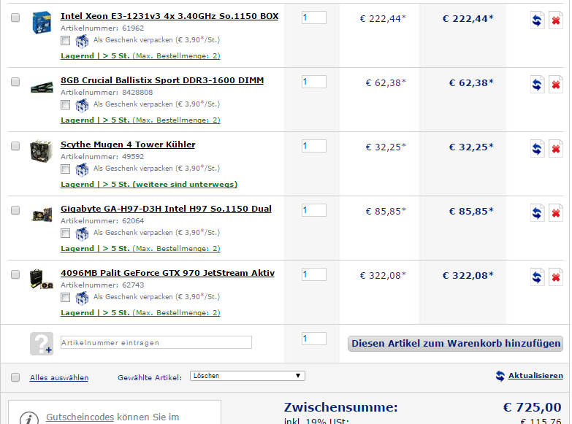The width and height of the screenshot is (572, 424).
Task: Click Artikelnummer: 61962 text
Action: coord(102,28)
